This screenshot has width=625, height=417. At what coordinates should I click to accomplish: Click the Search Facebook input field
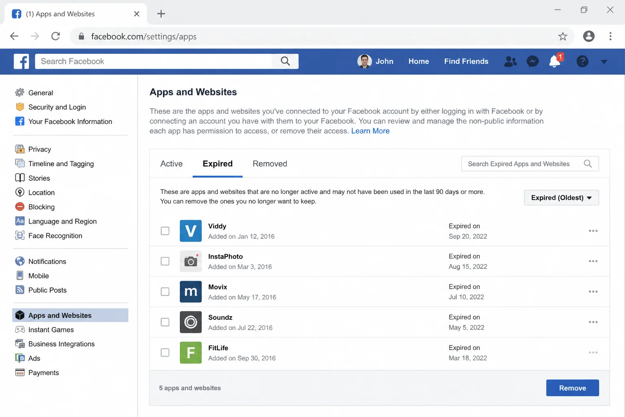154,61
